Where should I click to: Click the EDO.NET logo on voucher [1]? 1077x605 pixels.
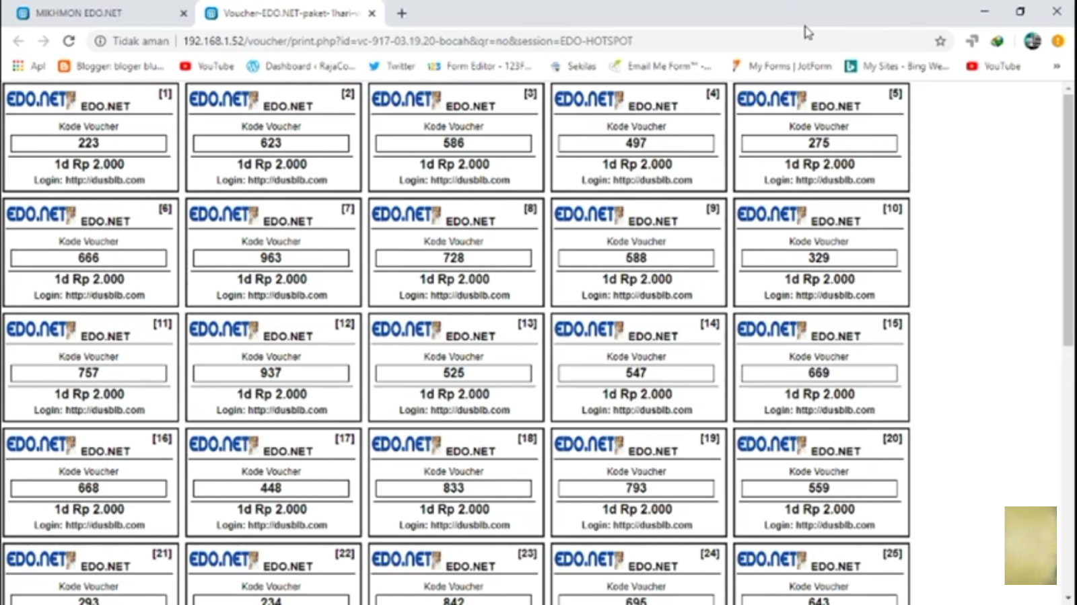(41, 100)
